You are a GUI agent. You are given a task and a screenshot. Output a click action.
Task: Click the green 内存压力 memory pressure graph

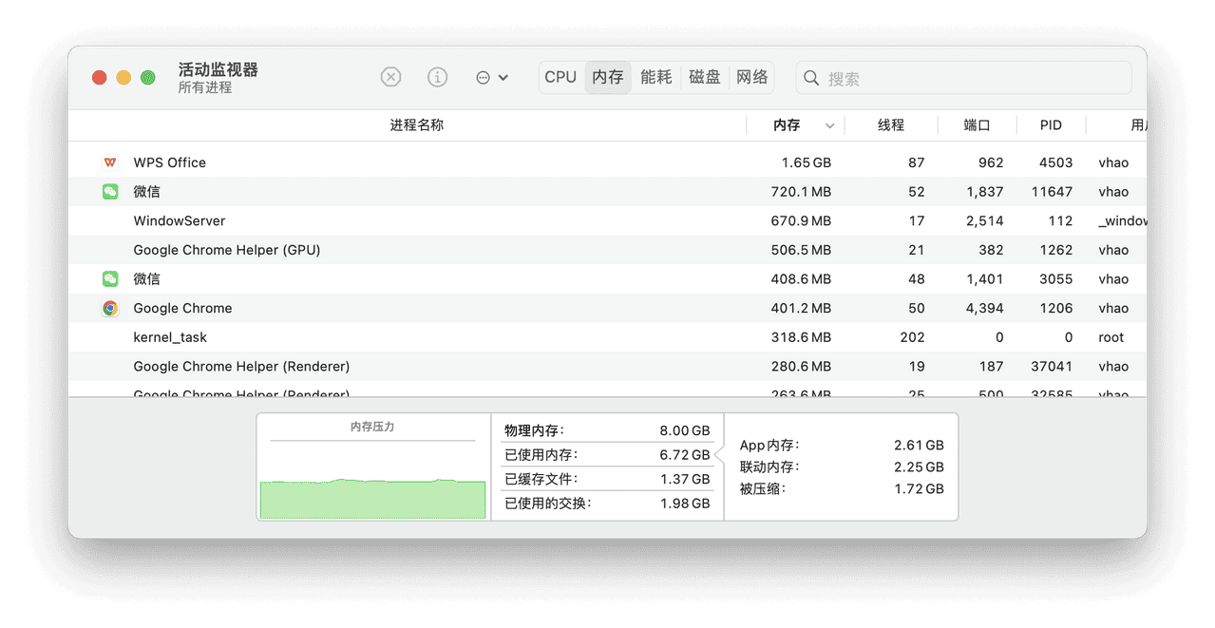click(372, 498)
